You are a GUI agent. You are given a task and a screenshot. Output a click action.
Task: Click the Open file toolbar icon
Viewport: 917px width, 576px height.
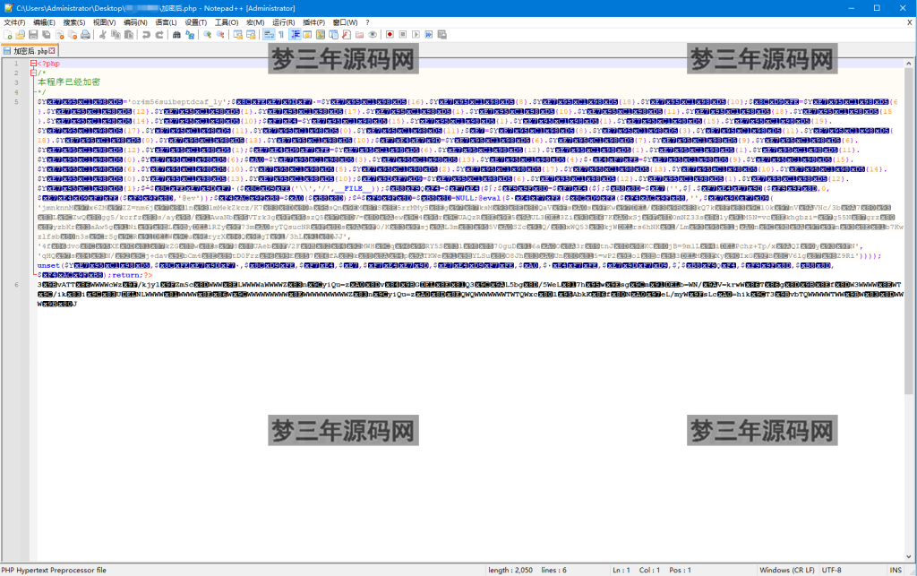[20, 35]
